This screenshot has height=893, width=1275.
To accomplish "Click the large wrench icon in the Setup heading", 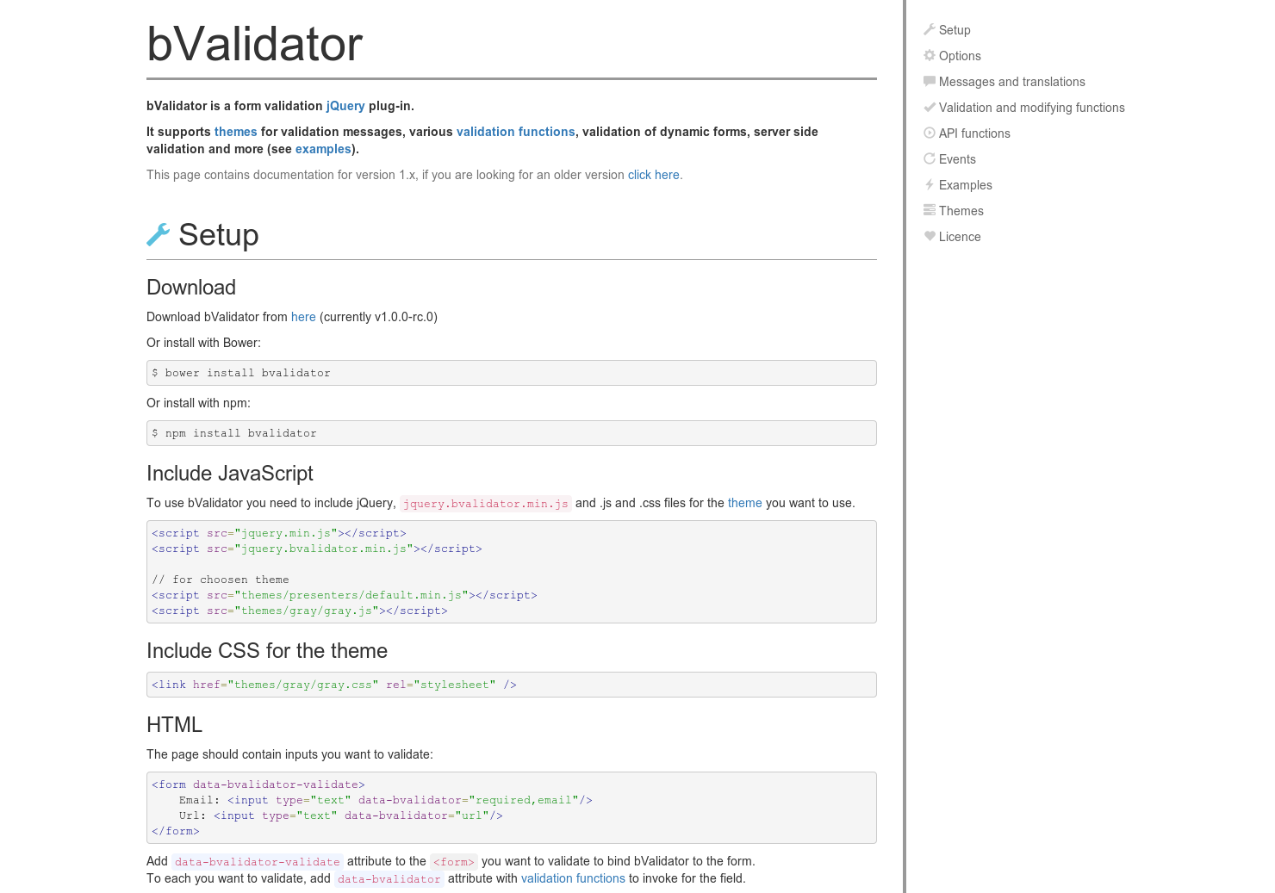I will click(159, 234).
